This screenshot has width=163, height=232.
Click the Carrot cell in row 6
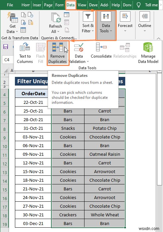tap(105, 111)
